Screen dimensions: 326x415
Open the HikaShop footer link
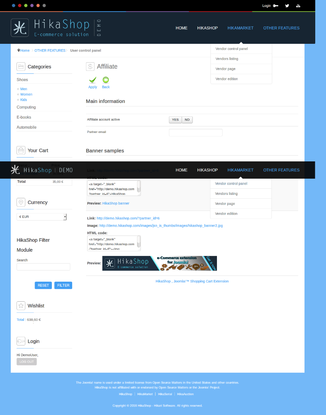[126, 394]
